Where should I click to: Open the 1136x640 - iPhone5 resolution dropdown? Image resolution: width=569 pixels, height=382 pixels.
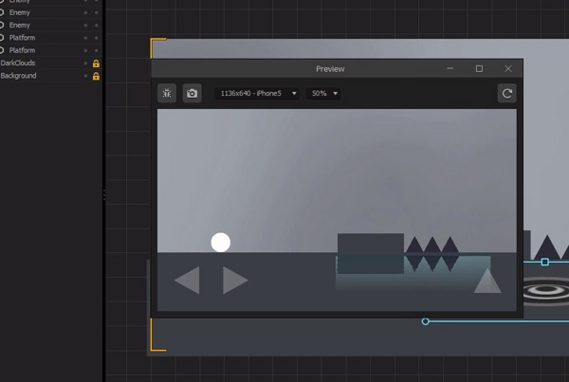click(257, 93)
